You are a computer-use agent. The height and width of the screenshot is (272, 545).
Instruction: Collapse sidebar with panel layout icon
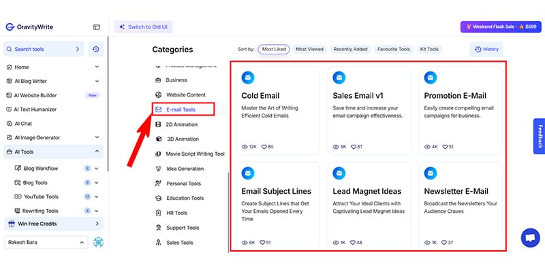click(x=96, y=27)
